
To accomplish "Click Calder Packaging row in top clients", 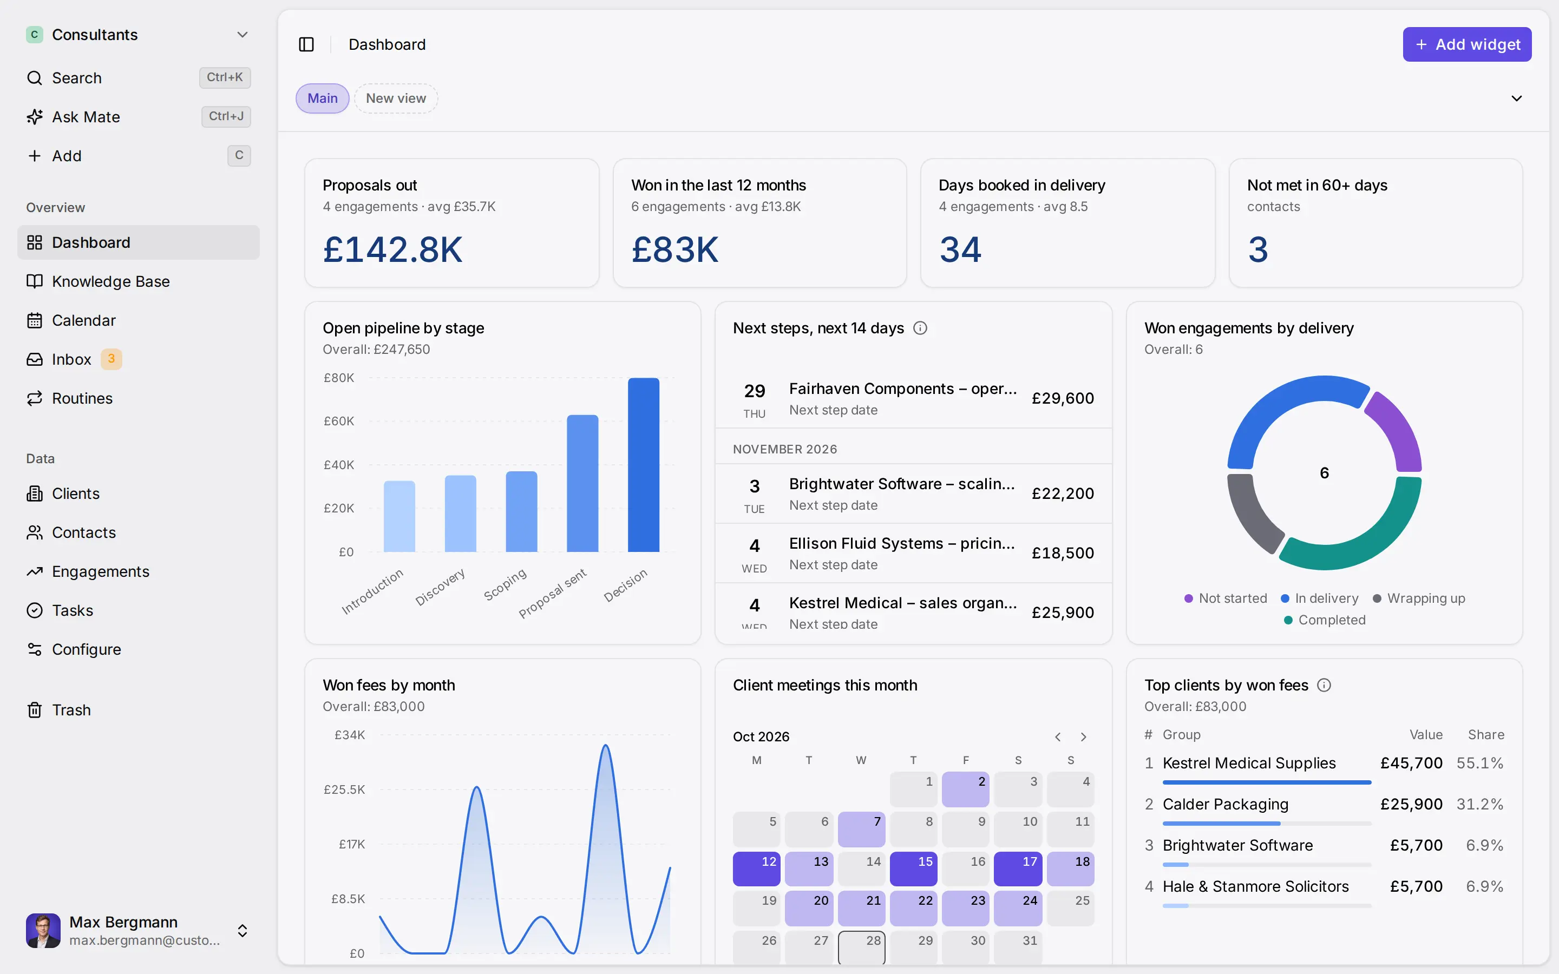I will pyautogui.click(x=1324, y=811).
